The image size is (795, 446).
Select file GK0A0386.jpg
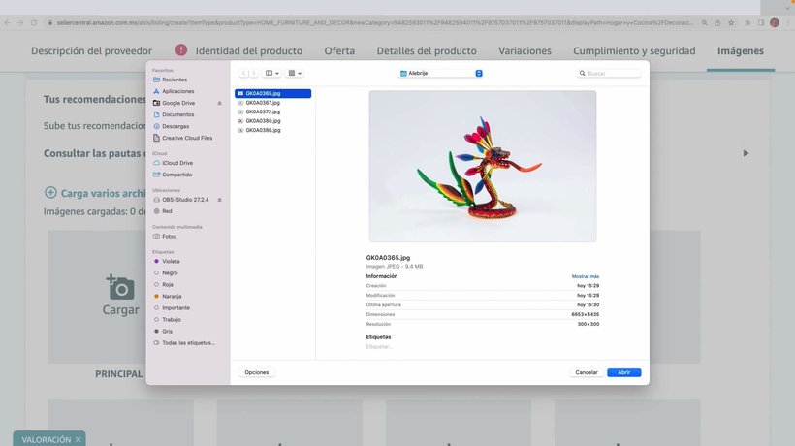[272, 130]
